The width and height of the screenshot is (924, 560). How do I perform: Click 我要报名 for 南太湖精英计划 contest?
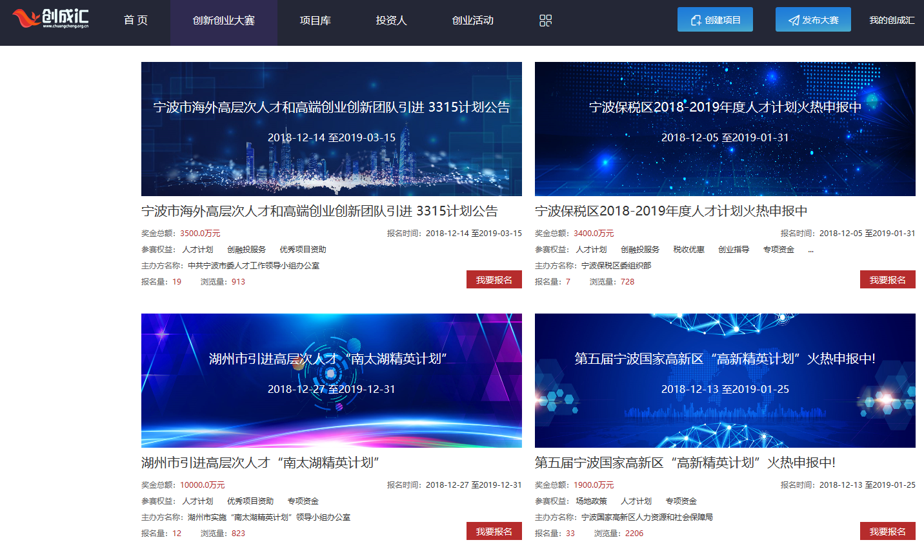pos(494,532)
